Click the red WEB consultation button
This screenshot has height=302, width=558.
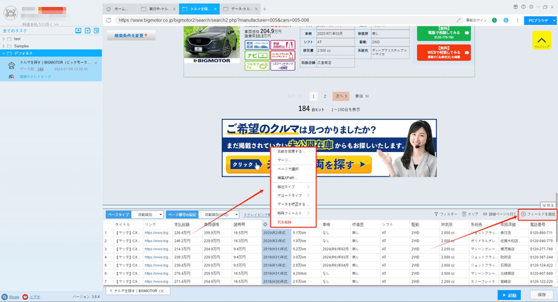(444, 52)
